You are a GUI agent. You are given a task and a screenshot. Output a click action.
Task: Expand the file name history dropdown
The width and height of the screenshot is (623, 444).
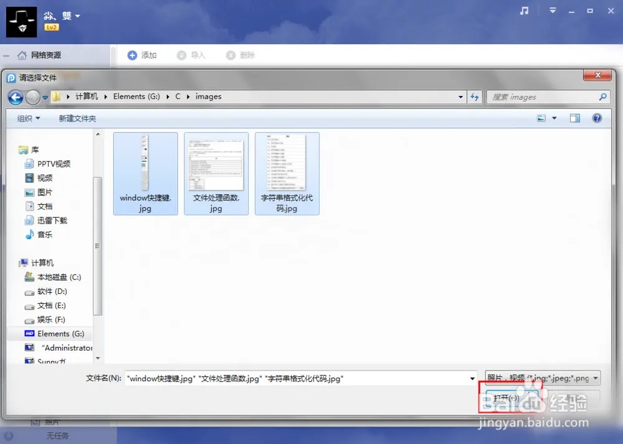(473, 379)
